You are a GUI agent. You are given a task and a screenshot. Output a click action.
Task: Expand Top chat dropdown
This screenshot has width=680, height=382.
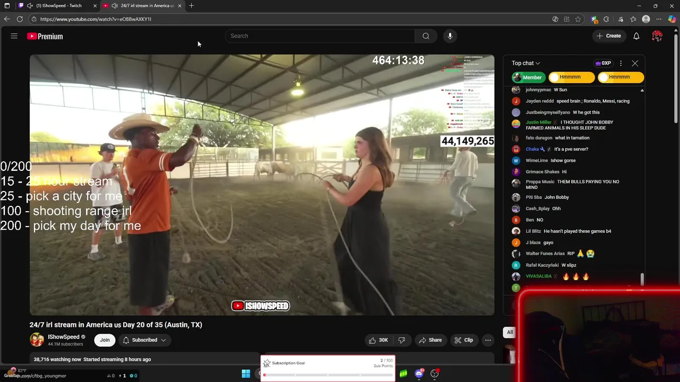click(x=526, y=63)
